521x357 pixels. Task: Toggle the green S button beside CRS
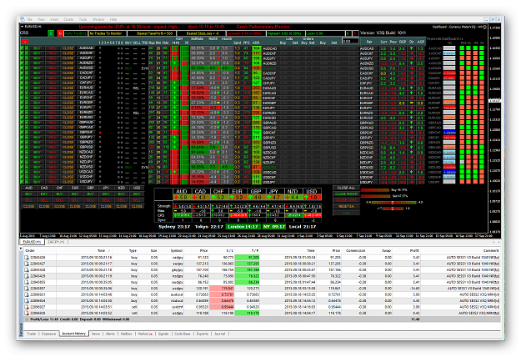(51, 33)
